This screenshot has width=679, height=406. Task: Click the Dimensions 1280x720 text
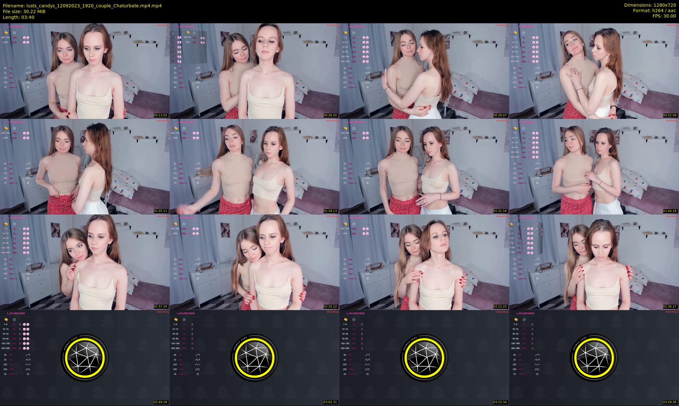coord(650,5)
